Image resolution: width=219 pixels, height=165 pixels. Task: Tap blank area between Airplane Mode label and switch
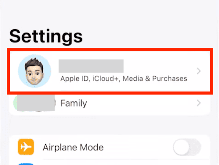[137, 148]
